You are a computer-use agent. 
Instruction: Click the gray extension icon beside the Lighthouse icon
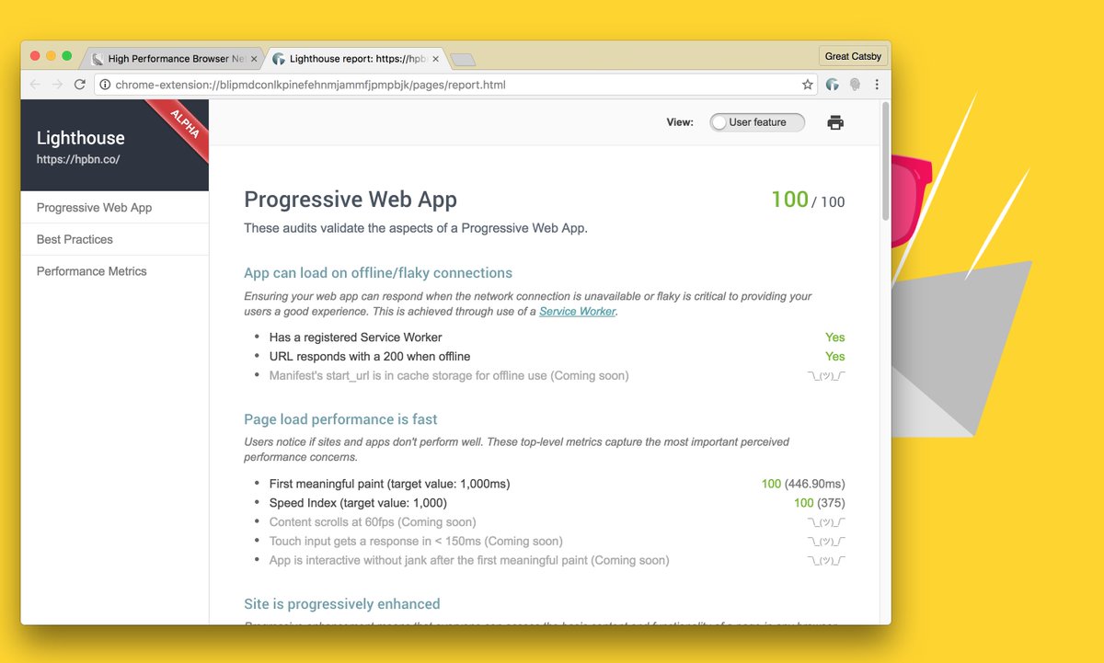point(855,85)
